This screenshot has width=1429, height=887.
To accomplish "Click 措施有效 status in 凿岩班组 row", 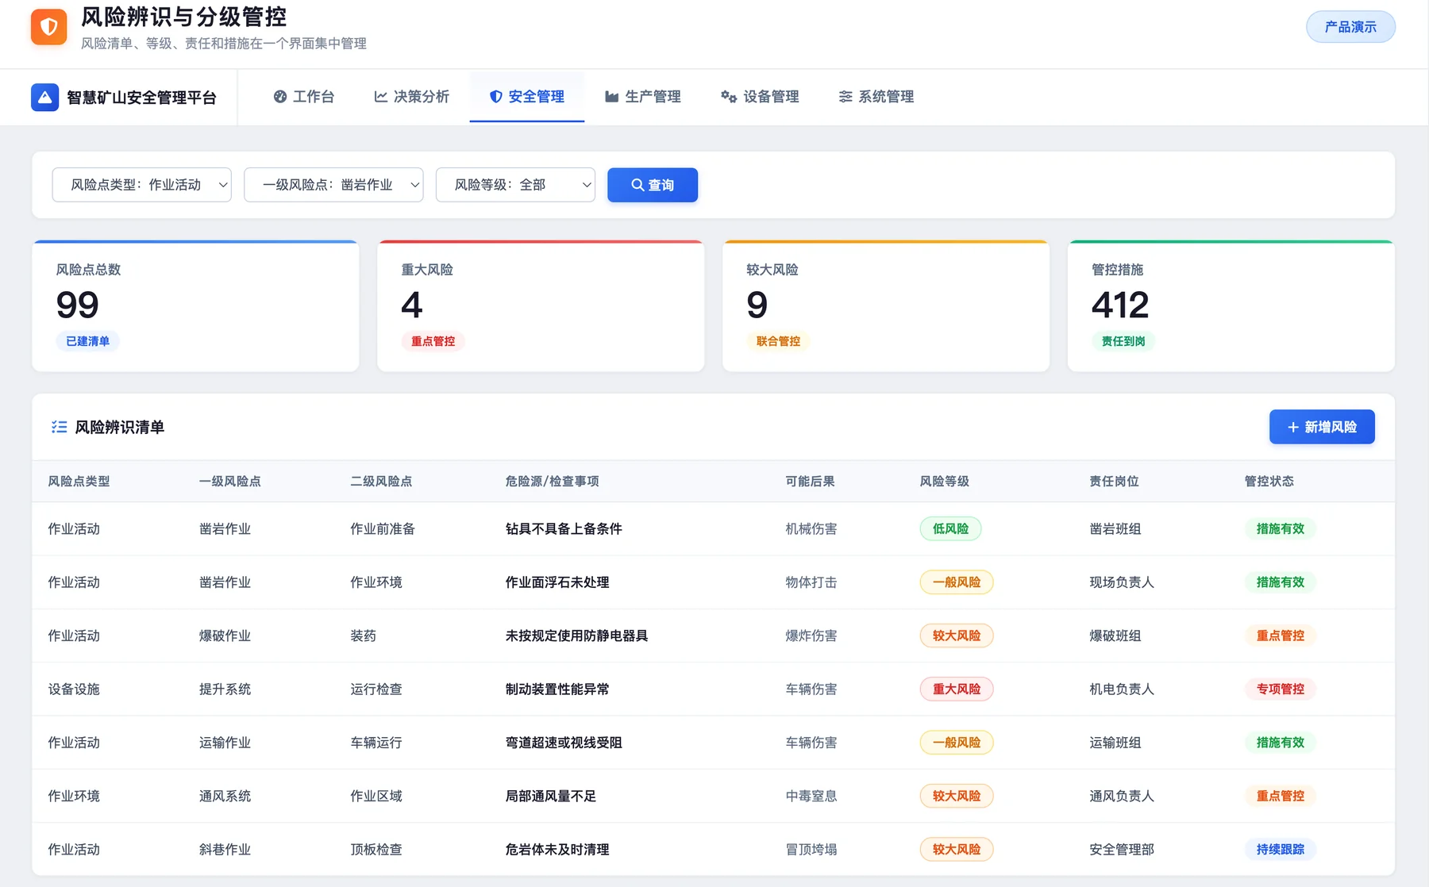I will coord(1281,529).
